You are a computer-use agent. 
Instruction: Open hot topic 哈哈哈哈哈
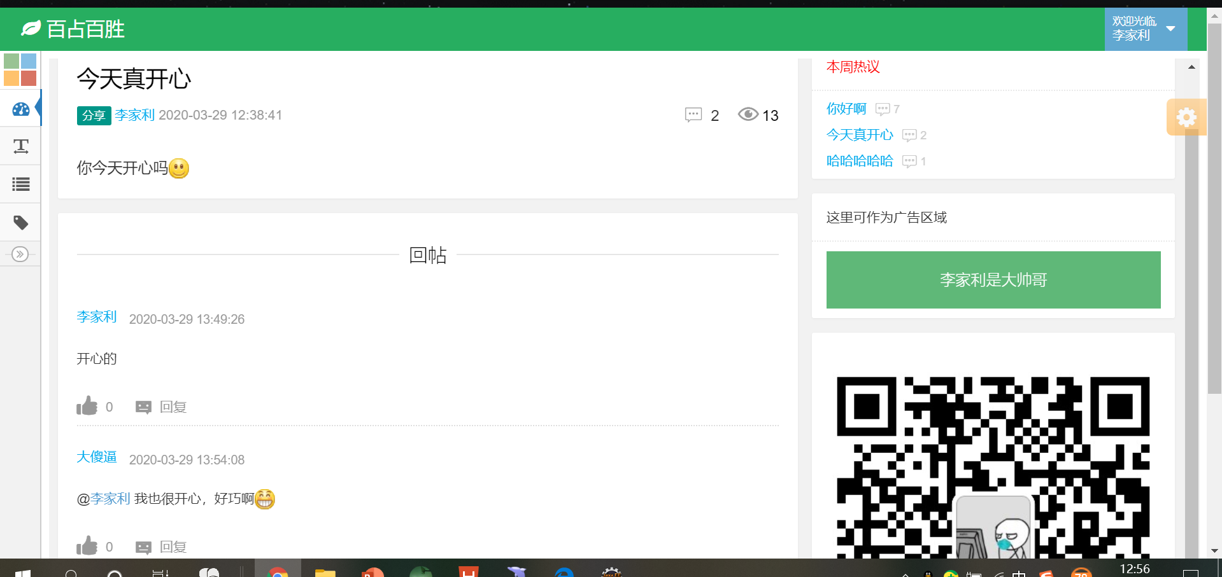860,161
